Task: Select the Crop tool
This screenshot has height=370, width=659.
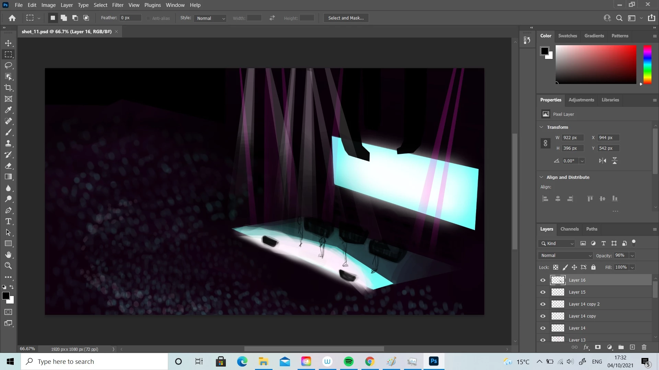Action: 8,88
